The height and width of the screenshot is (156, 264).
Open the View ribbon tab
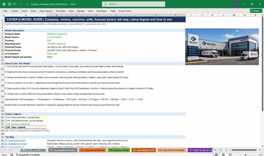pyautogui.click(x=90, y=11)
